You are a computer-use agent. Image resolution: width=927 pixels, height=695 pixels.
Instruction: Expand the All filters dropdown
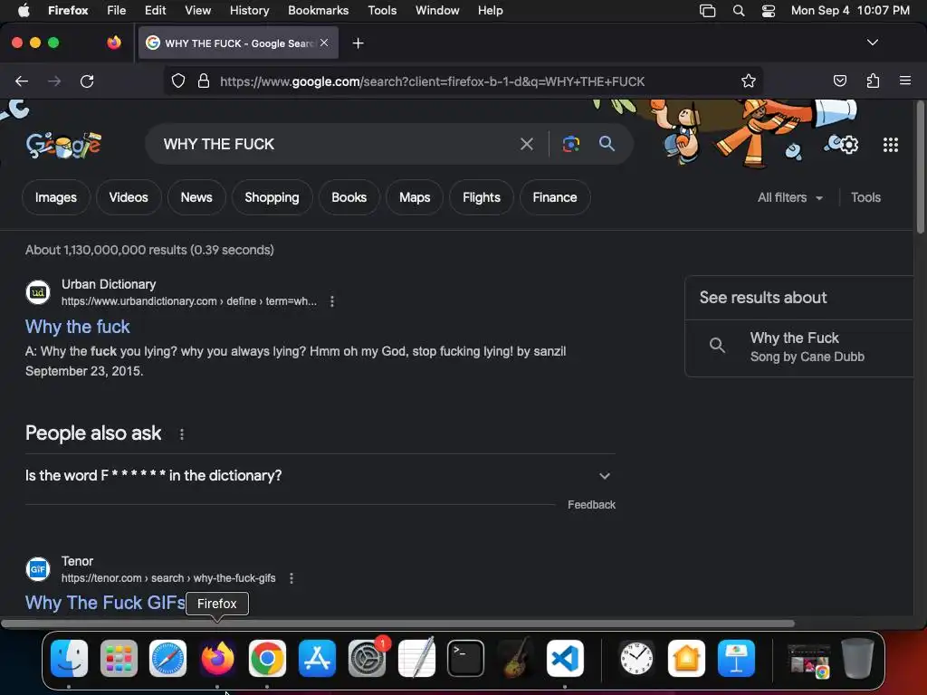[x=789, y=197]
